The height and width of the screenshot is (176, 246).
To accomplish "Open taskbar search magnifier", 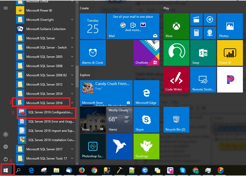I will 18,170.
